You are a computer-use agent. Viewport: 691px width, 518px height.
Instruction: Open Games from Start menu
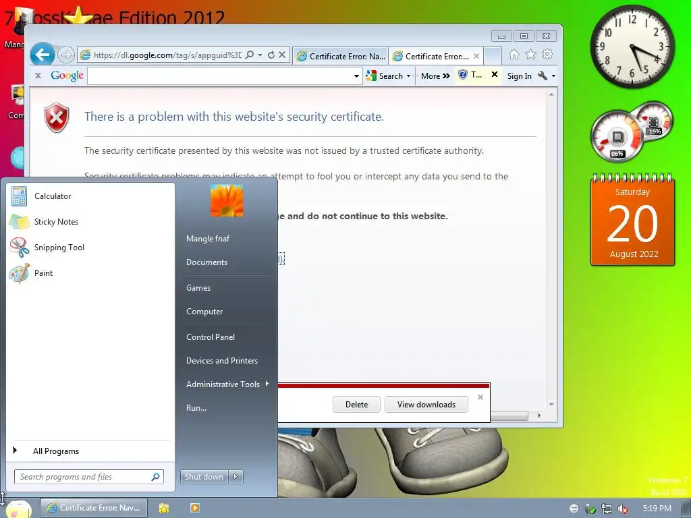tap(198, 288)
